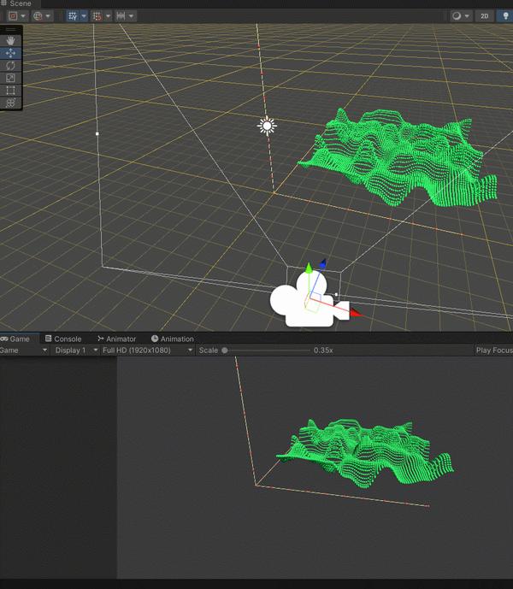Select the Rect tool
This screenshot has height=589, width=513.
[x=10, y=91]
